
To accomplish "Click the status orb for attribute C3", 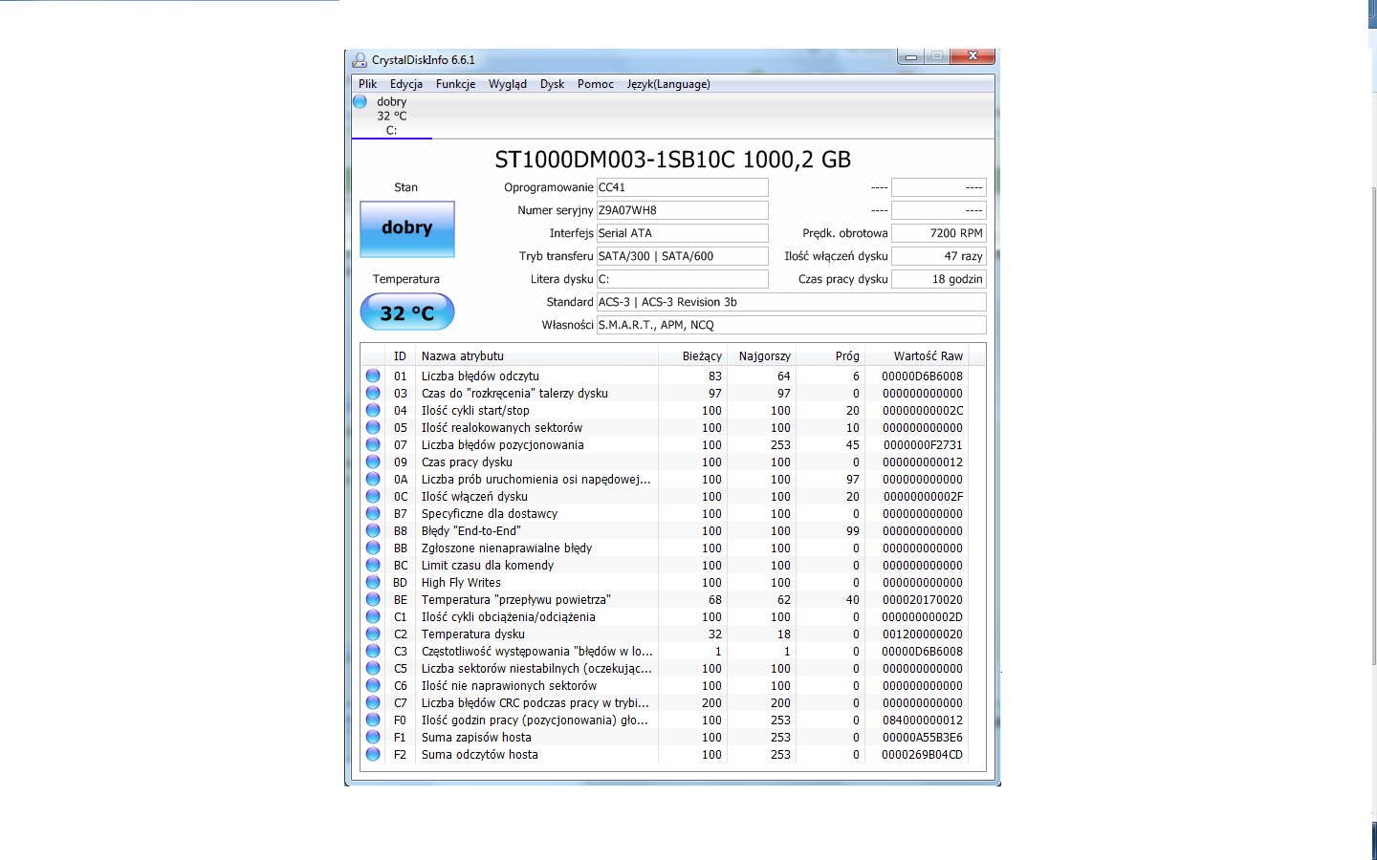I will point(373,651).
